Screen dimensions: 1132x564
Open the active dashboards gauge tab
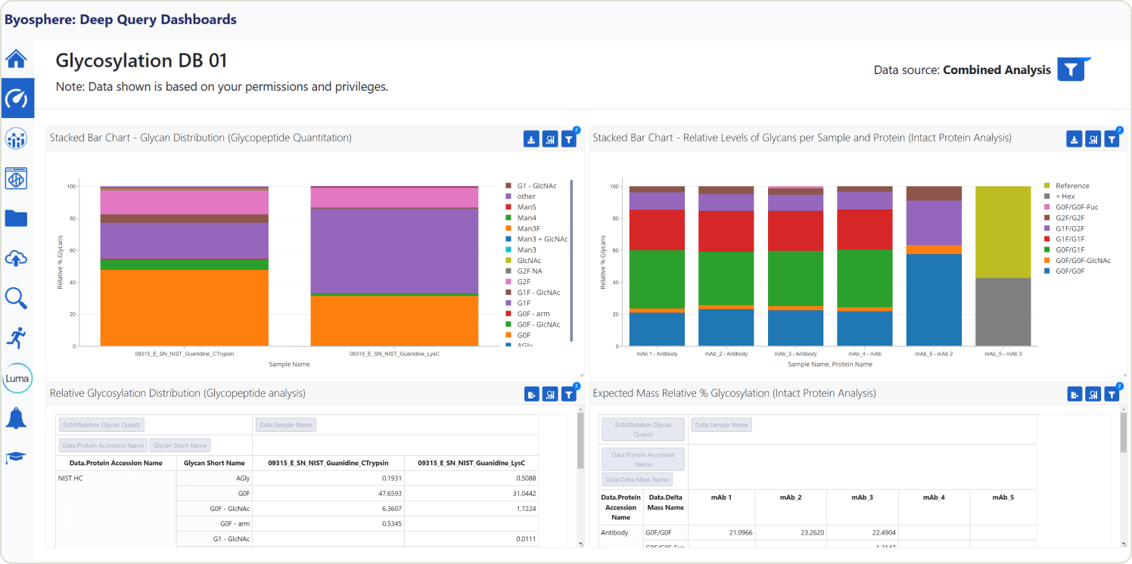coord(17,98)
